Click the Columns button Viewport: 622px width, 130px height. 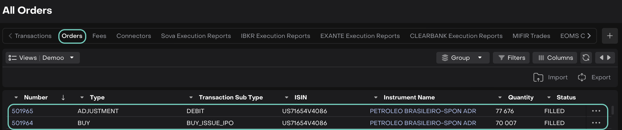tap(555, 58)
